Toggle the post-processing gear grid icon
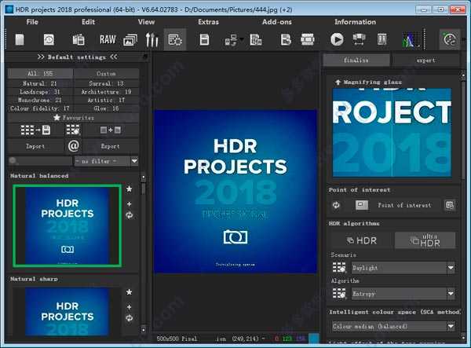Image resolution: width=471 pixels, height=348 pixels. 175,39
